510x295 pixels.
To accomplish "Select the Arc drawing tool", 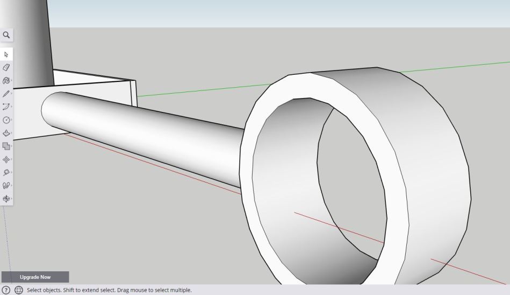I will pyautogui.click(x=6, y=107).
